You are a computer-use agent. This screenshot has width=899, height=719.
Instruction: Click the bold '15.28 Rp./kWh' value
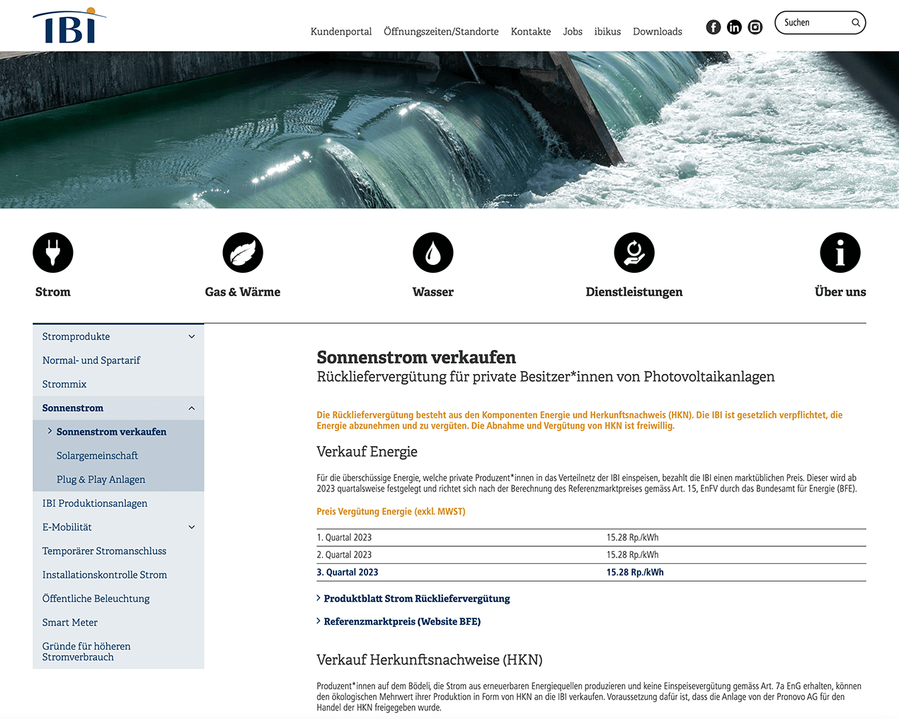click(635, 572)
